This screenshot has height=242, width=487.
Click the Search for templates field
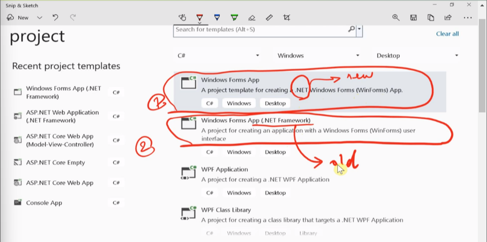pos(260,30)
